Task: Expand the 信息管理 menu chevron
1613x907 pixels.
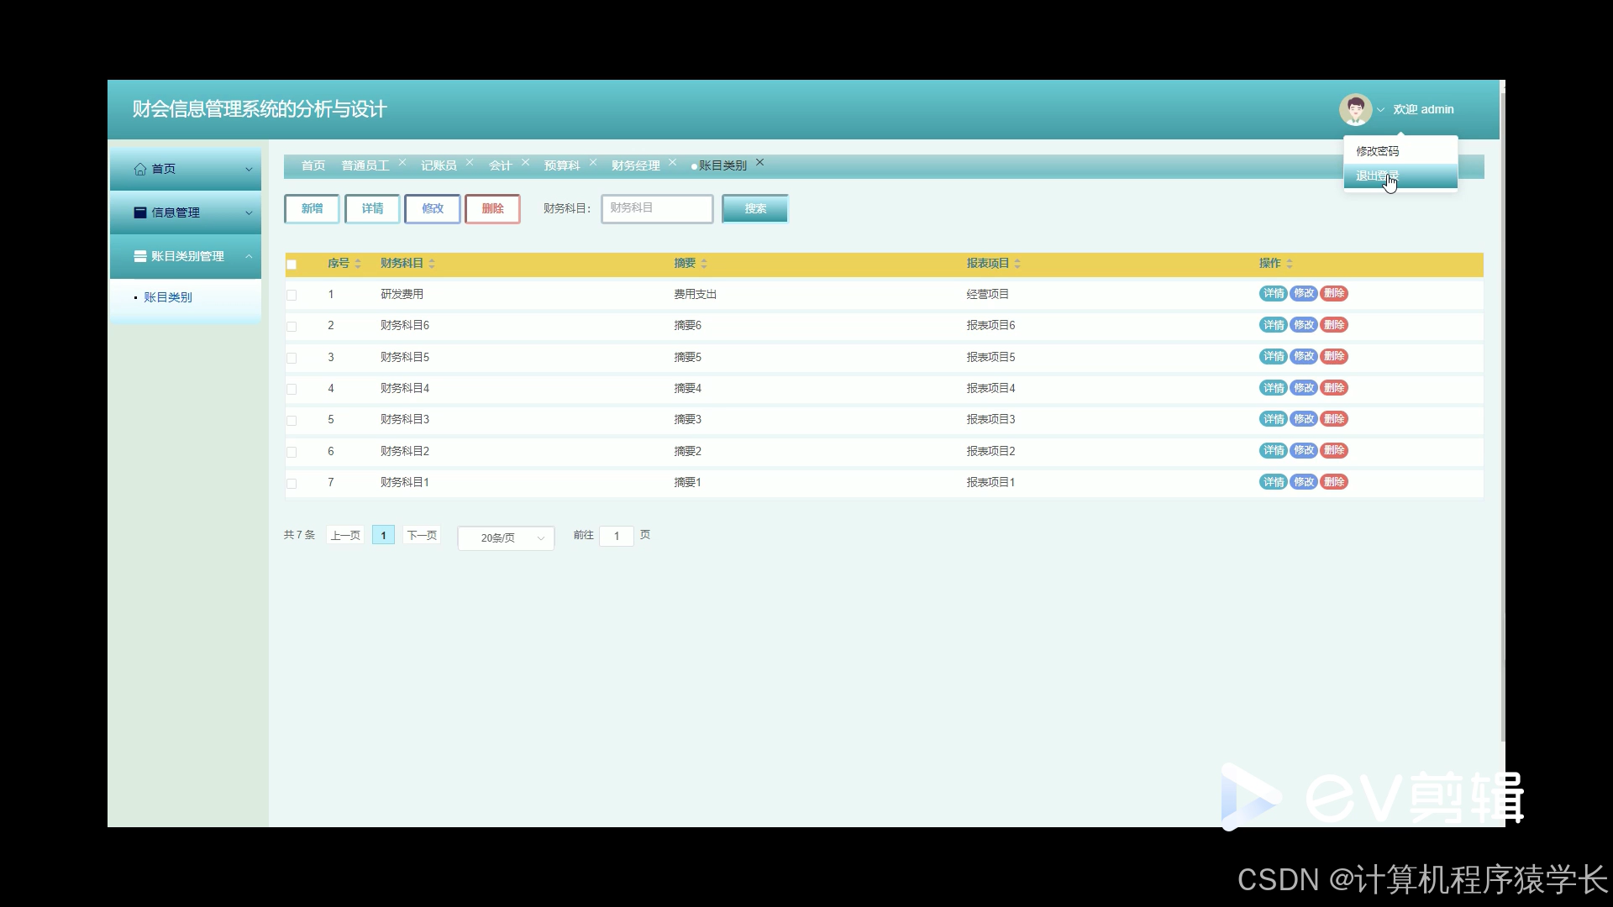Action: coord(249,213)
